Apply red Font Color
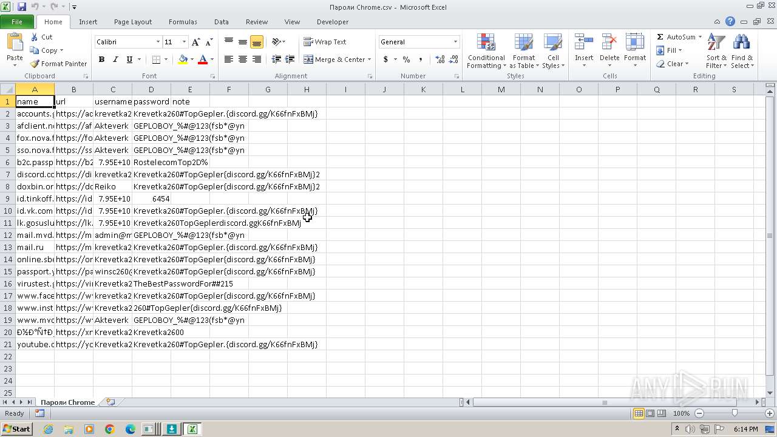777x437 pixels. (x=203, y=59)
